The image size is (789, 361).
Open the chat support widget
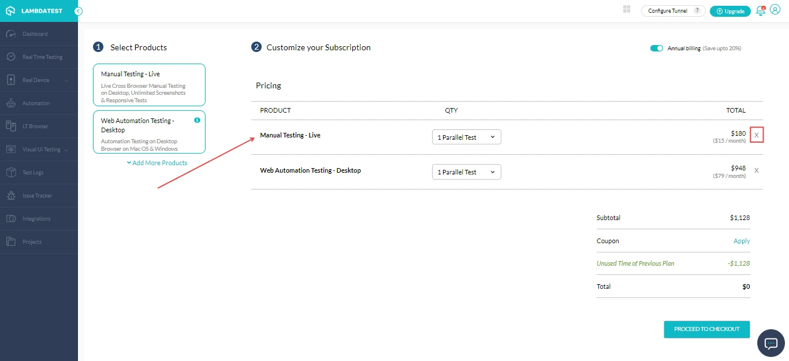pyautogui.click(x=771, y=343)
